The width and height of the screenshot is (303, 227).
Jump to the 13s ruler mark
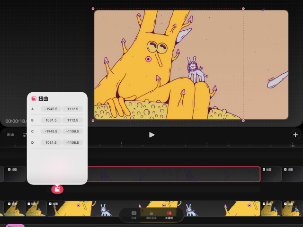(292, 145)
